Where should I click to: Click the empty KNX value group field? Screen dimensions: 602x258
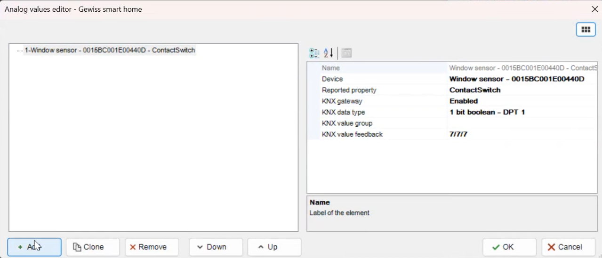coord(522,123)
